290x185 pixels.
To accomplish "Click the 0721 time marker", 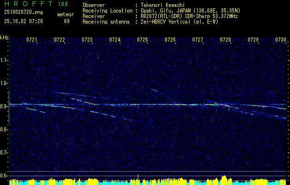I will 32,40.
